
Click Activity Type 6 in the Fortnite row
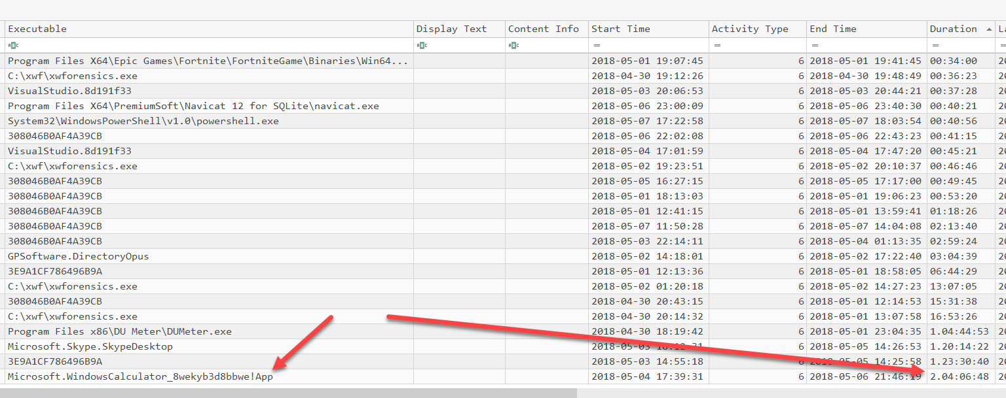pyautogui.click(x=801, y=61)
